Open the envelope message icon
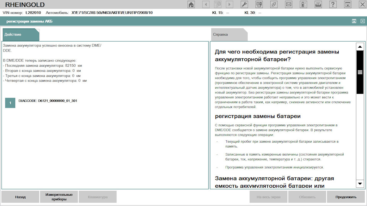The image size is (367, 206). tap(289, 5)
